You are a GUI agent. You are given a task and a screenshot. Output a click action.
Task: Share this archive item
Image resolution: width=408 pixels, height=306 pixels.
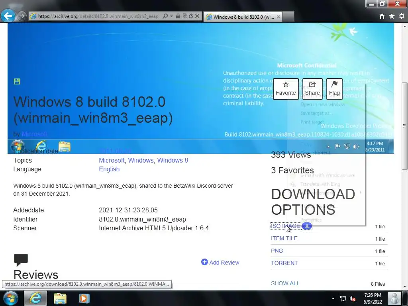pyautogui.click(x=312, y=89)
